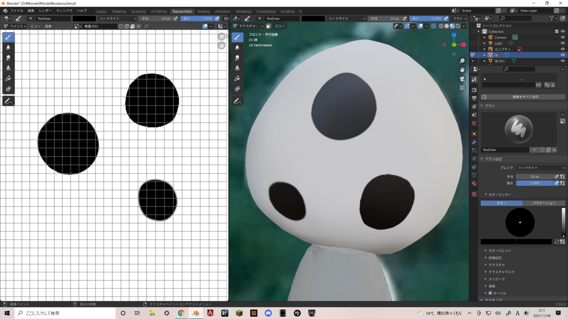This screenshot has height=319, width=568.
Task: Select the Fill bucket tool in 3D viewport
Action: click(x=238, y=78)
